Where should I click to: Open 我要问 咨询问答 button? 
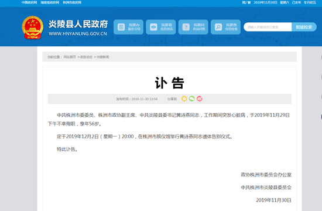[193, 27]
